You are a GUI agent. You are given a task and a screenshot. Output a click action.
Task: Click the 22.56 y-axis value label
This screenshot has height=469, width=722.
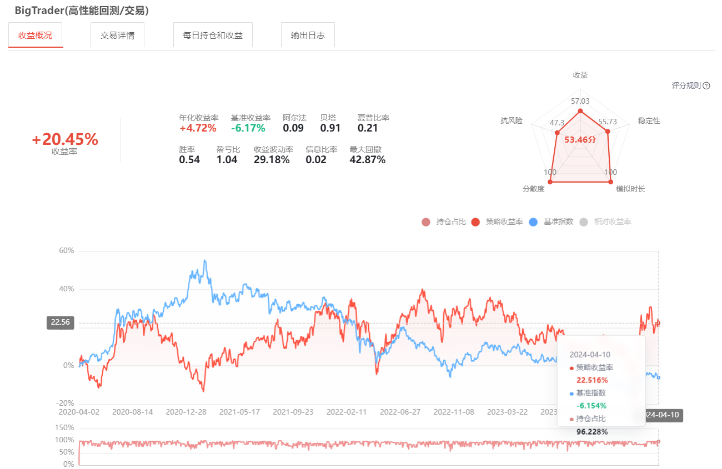tap(61, 323)
